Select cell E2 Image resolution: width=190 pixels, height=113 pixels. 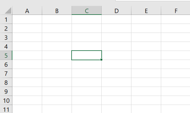pos(146,28)
